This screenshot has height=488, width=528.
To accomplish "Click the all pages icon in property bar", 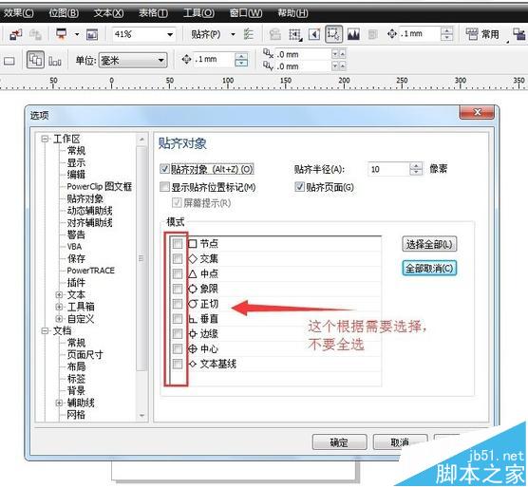I will (x=55, y=62).
